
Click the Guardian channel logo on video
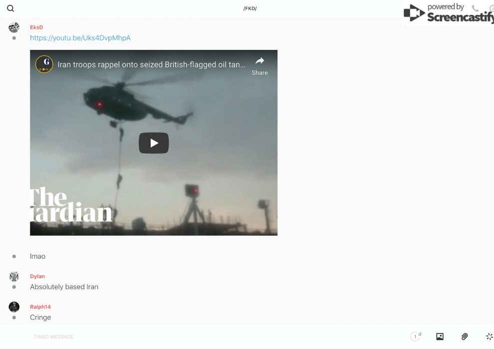pos(44,64)
